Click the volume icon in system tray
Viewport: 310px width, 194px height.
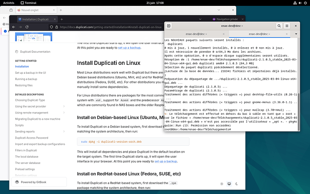click(x=300, y=3)
